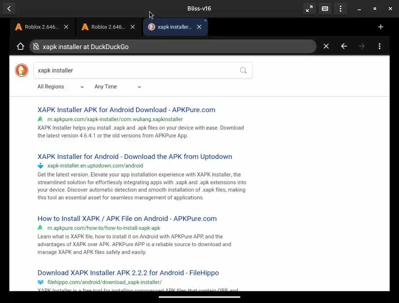Open the xapk-installer.en.uptodown.com/android URL

[x=95, y=166]
